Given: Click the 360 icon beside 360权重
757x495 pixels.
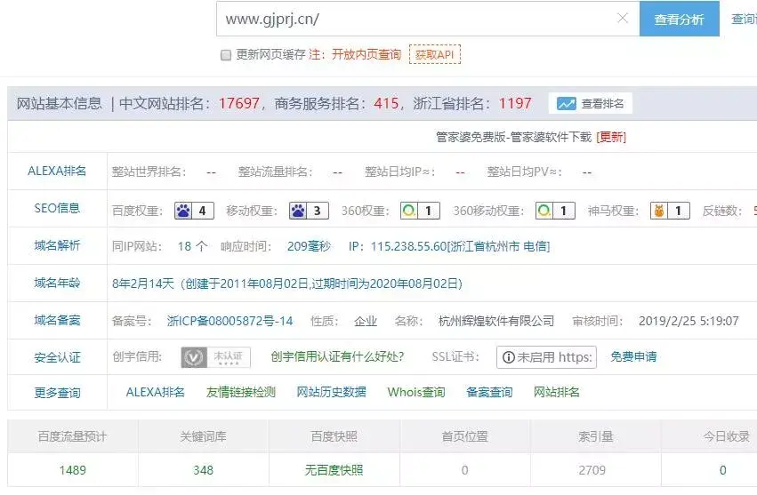Looking at the screenshot, I should coord(409,211).
